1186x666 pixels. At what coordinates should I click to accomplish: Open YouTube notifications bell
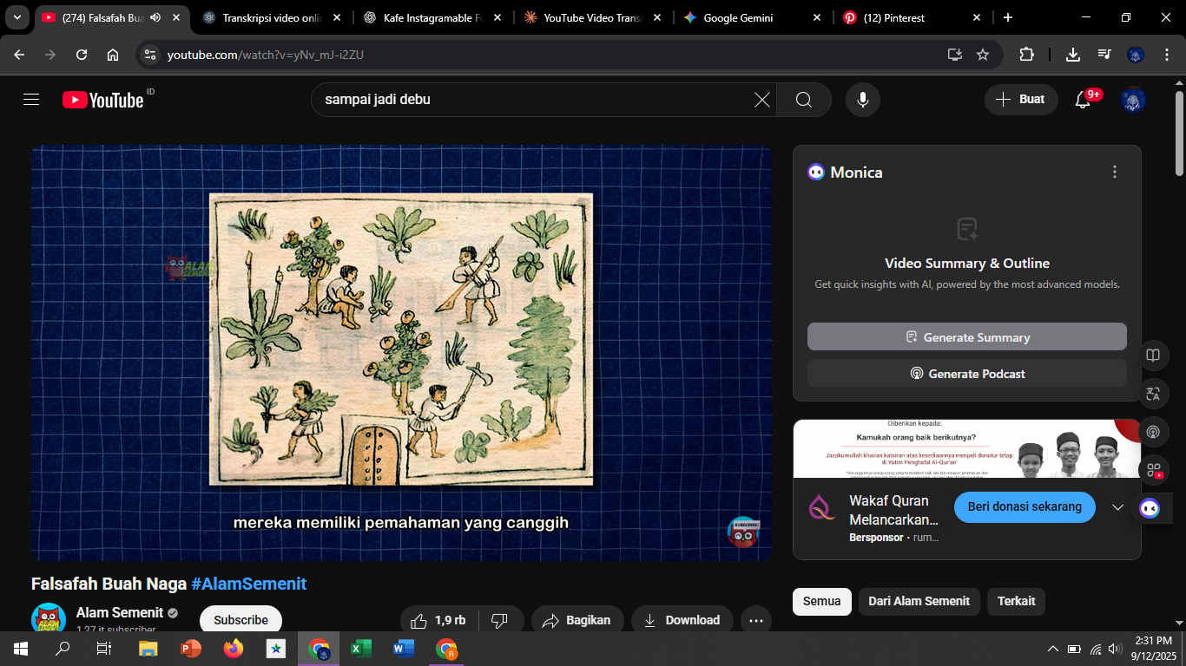1083,100
